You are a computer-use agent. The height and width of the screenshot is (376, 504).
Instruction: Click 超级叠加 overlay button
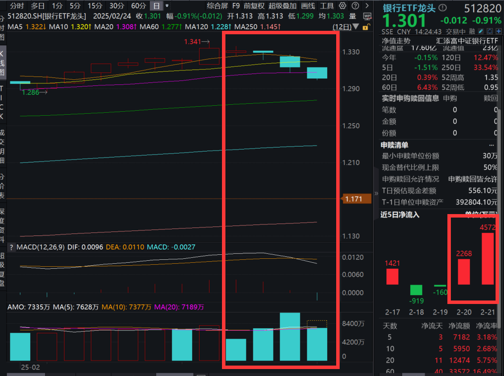coord(283,6)
